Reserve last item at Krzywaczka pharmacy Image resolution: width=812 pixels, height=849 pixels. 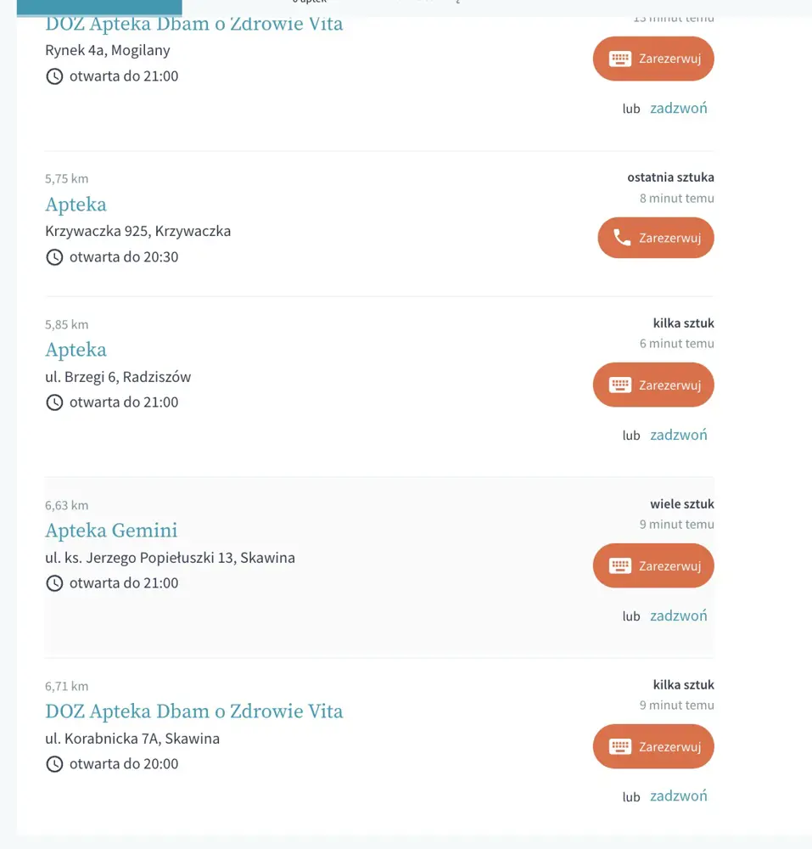pyautogui.click(x=656, y=238)
